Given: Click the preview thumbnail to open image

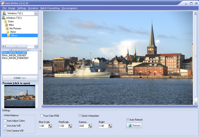Looking at the screenshot, I should click(x=20, y=96).
